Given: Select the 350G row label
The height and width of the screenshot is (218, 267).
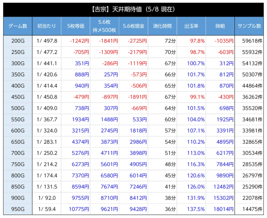Looking at the screenshot, I should click(18, 75).
